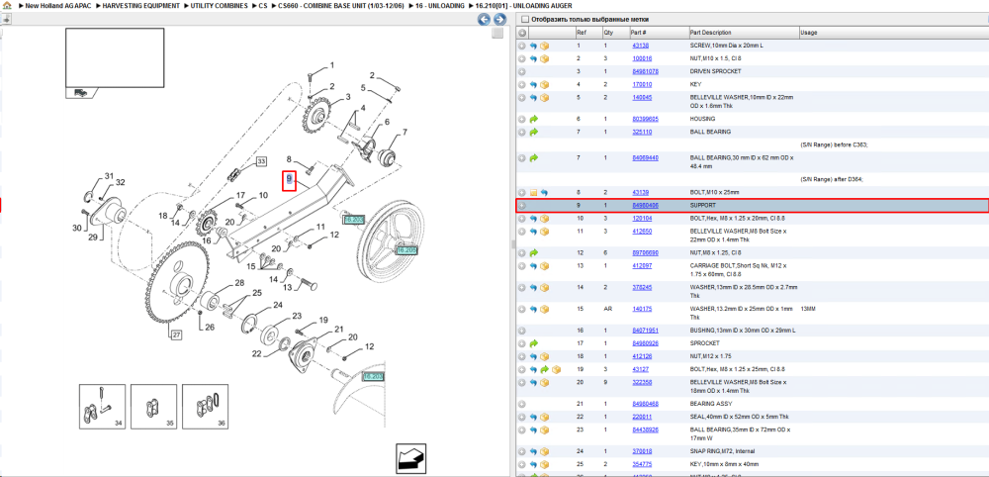The width and height of the screenshot is (989, 477).
Task: Open 'UTILITY COMBINES' breadcrumb
Action: tap(220, 5)
